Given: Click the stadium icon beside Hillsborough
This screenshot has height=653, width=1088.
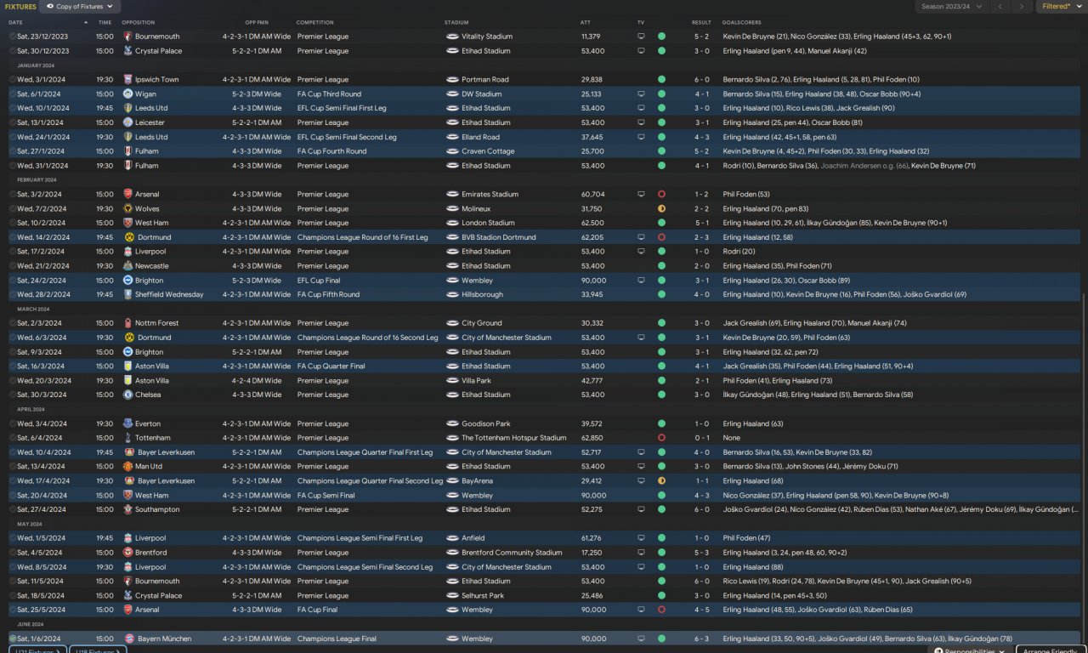Looking at the screenshot, I should (452, 295).
